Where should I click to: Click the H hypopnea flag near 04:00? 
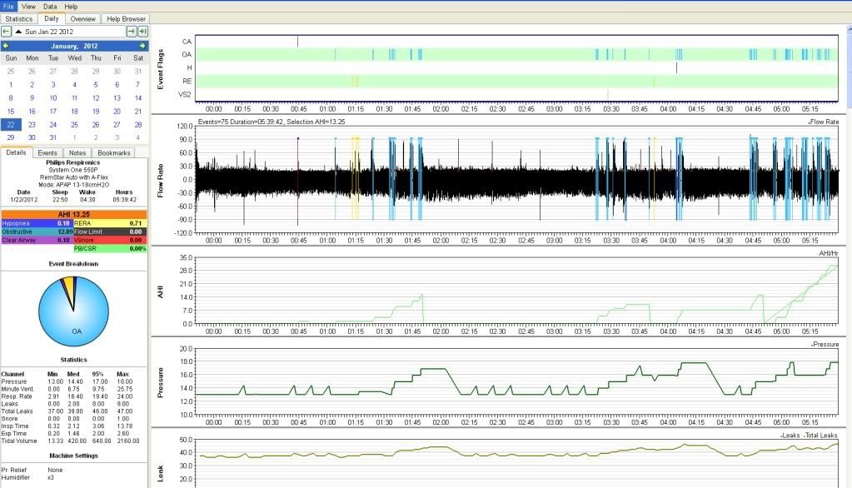[676, 67]
